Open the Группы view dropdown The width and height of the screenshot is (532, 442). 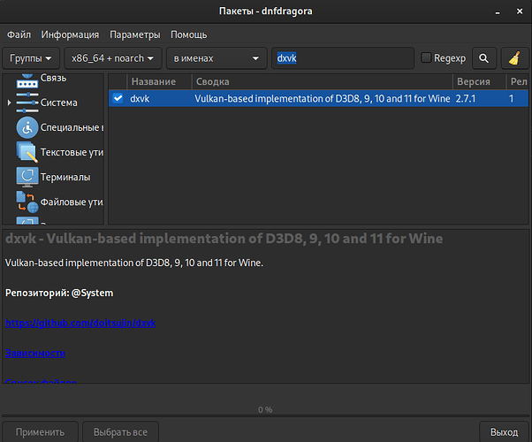32,58
